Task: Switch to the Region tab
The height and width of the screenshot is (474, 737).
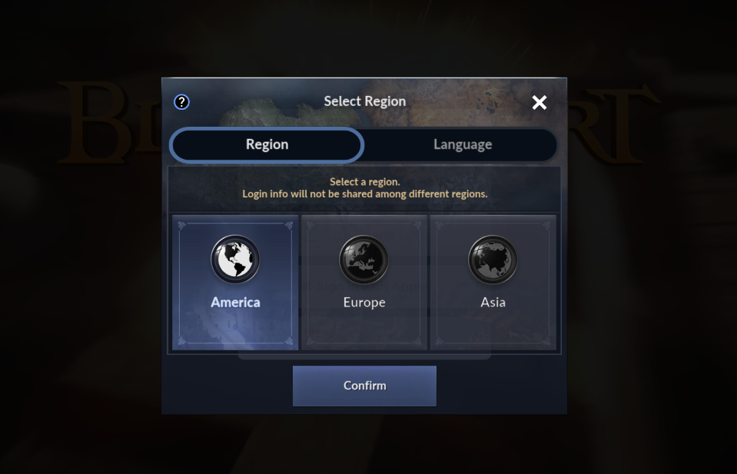Action: pyautogui.click(x=267, y=144)
